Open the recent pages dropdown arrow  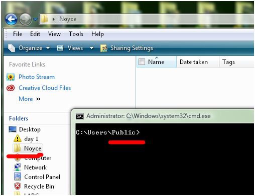point(35,19)
